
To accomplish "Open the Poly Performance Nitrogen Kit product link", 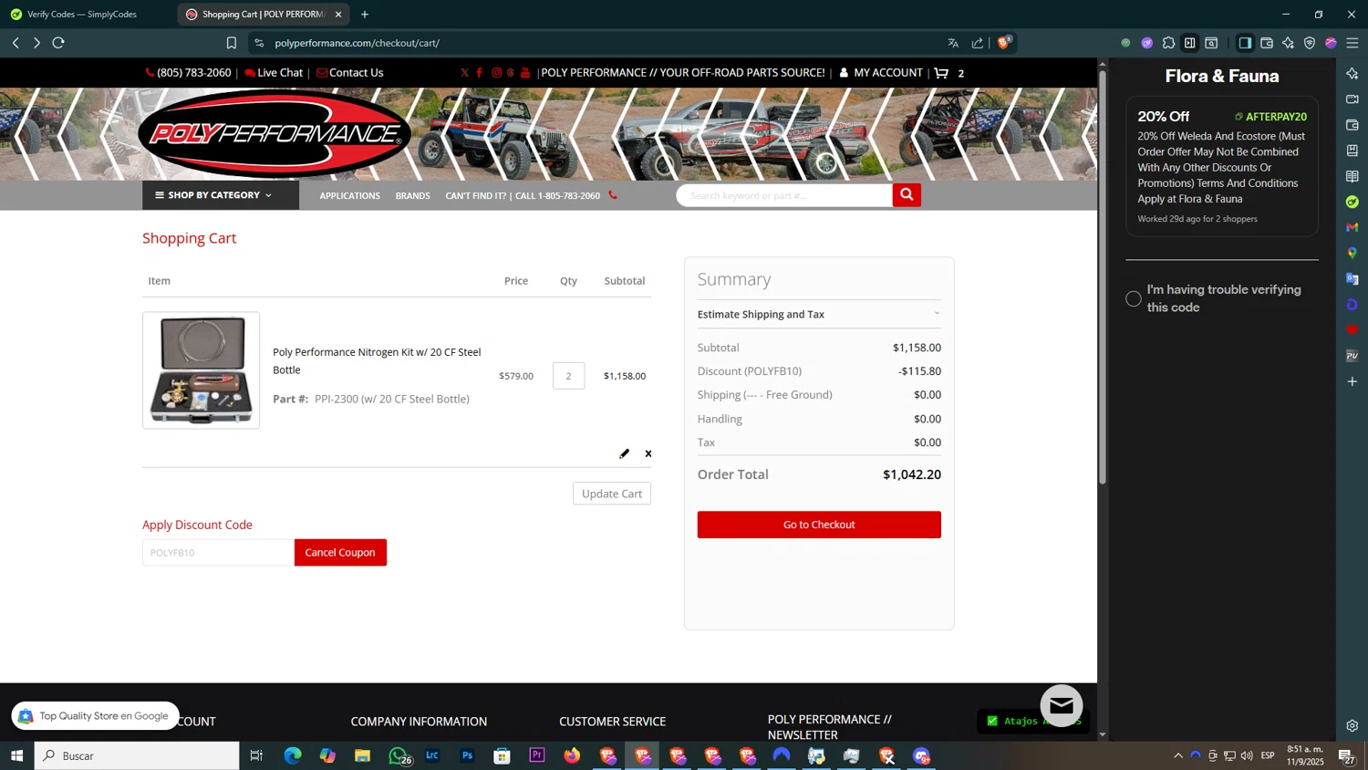I will [377, 361].
